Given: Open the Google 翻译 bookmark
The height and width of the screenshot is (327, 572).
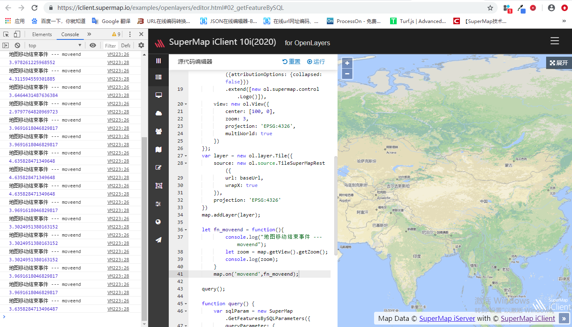Looking at the screenshot, I should (x=111, y=21).
